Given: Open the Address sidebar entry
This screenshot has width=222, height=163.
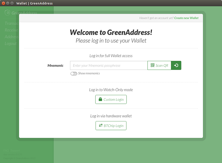Looking at the screenshot, I should pos(11,37).
